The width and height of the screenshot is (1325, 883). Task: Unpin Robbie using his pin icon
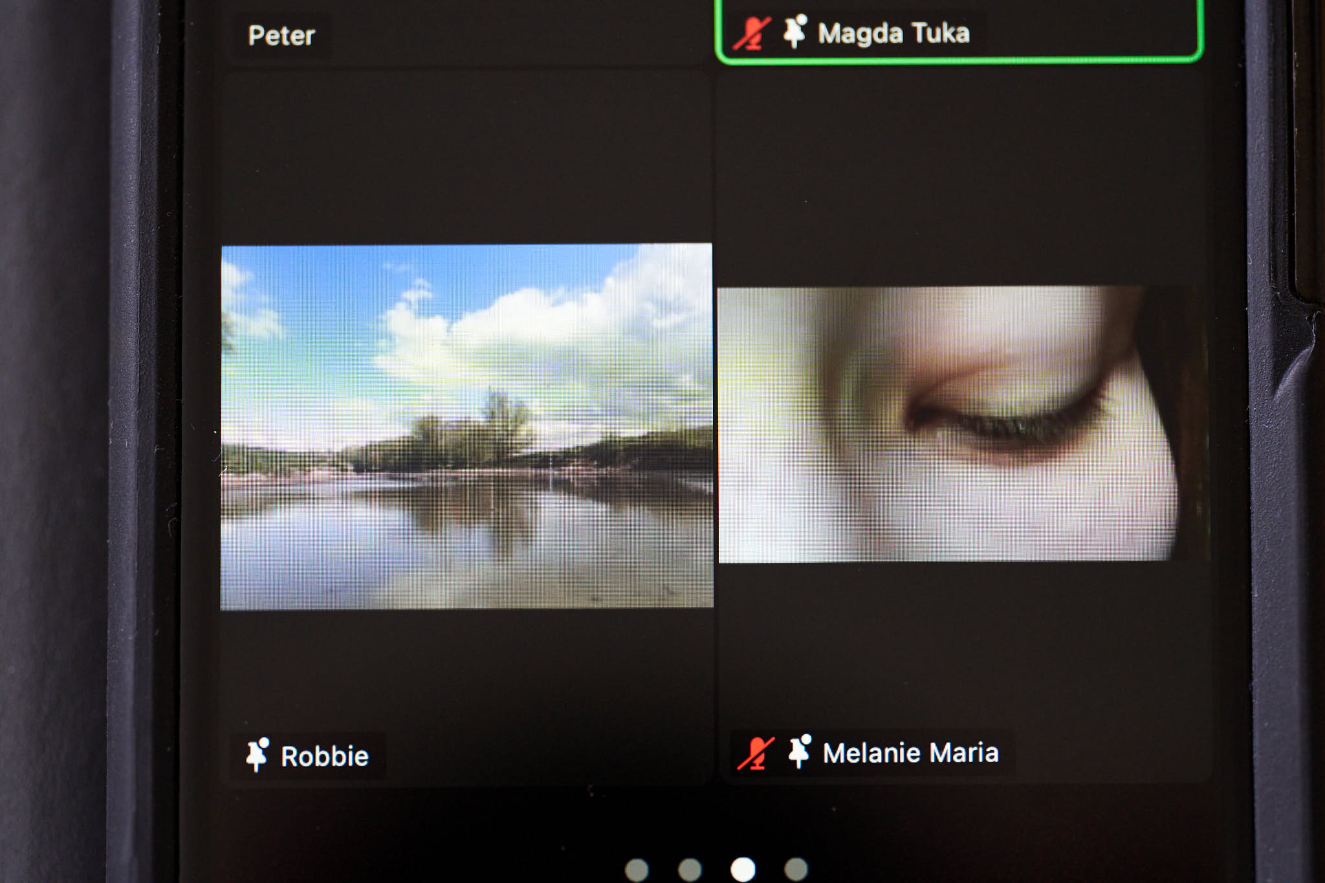coord(257,754)
